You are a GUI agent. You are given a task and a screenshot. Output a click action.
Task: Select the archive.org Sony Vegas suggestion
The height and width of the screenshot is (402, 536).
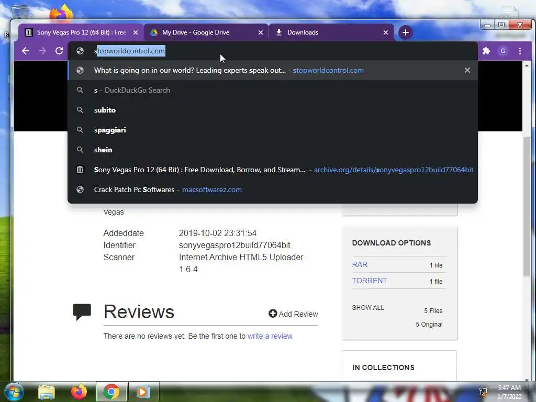pos(272,170)
